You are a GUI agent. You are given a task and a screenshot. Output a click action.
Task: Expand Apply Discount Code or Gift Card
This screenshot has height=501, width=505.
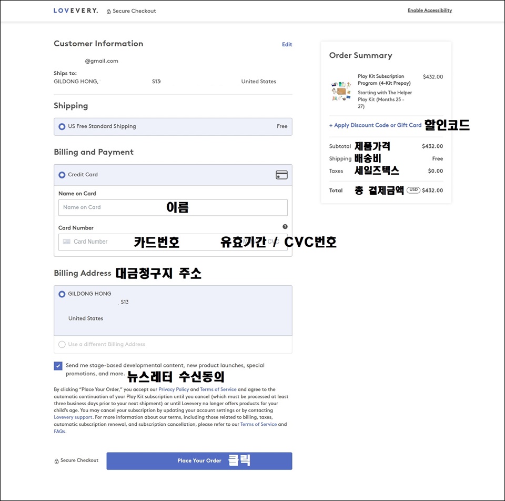(x=375, y=125)
